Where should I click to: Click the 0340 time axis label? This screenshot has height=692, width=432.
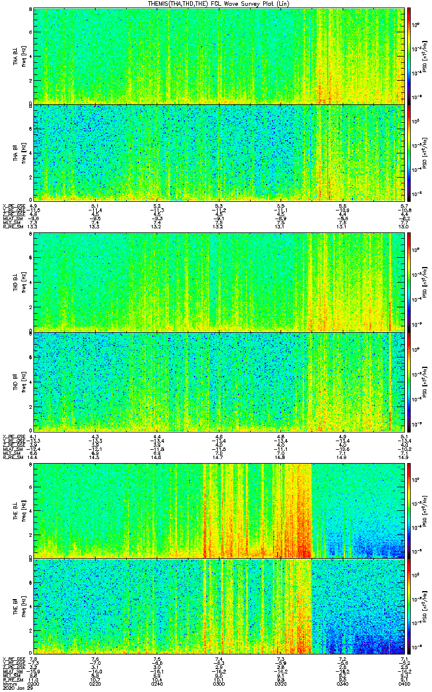coord(342,685)
